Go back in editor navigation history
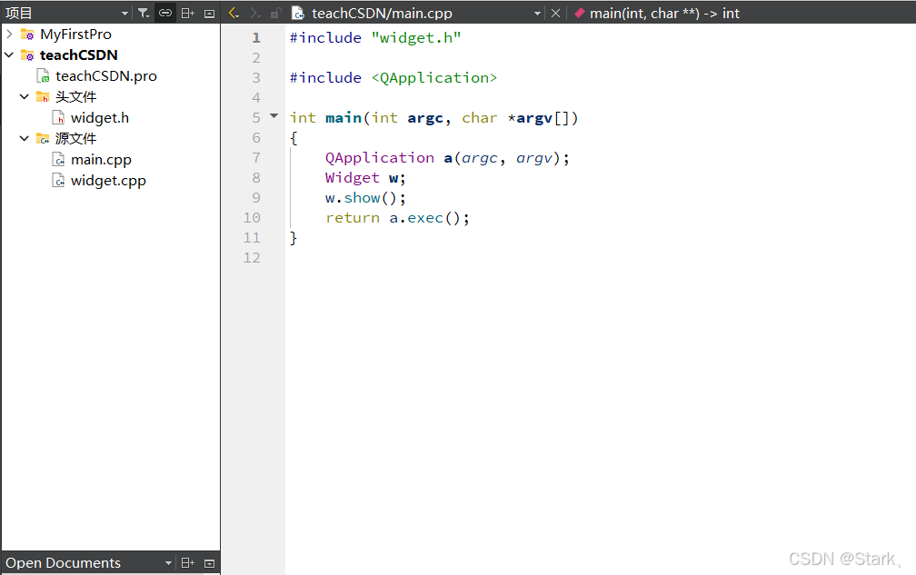The width and height of the screenshot is (916, 575). pos(234,13)
